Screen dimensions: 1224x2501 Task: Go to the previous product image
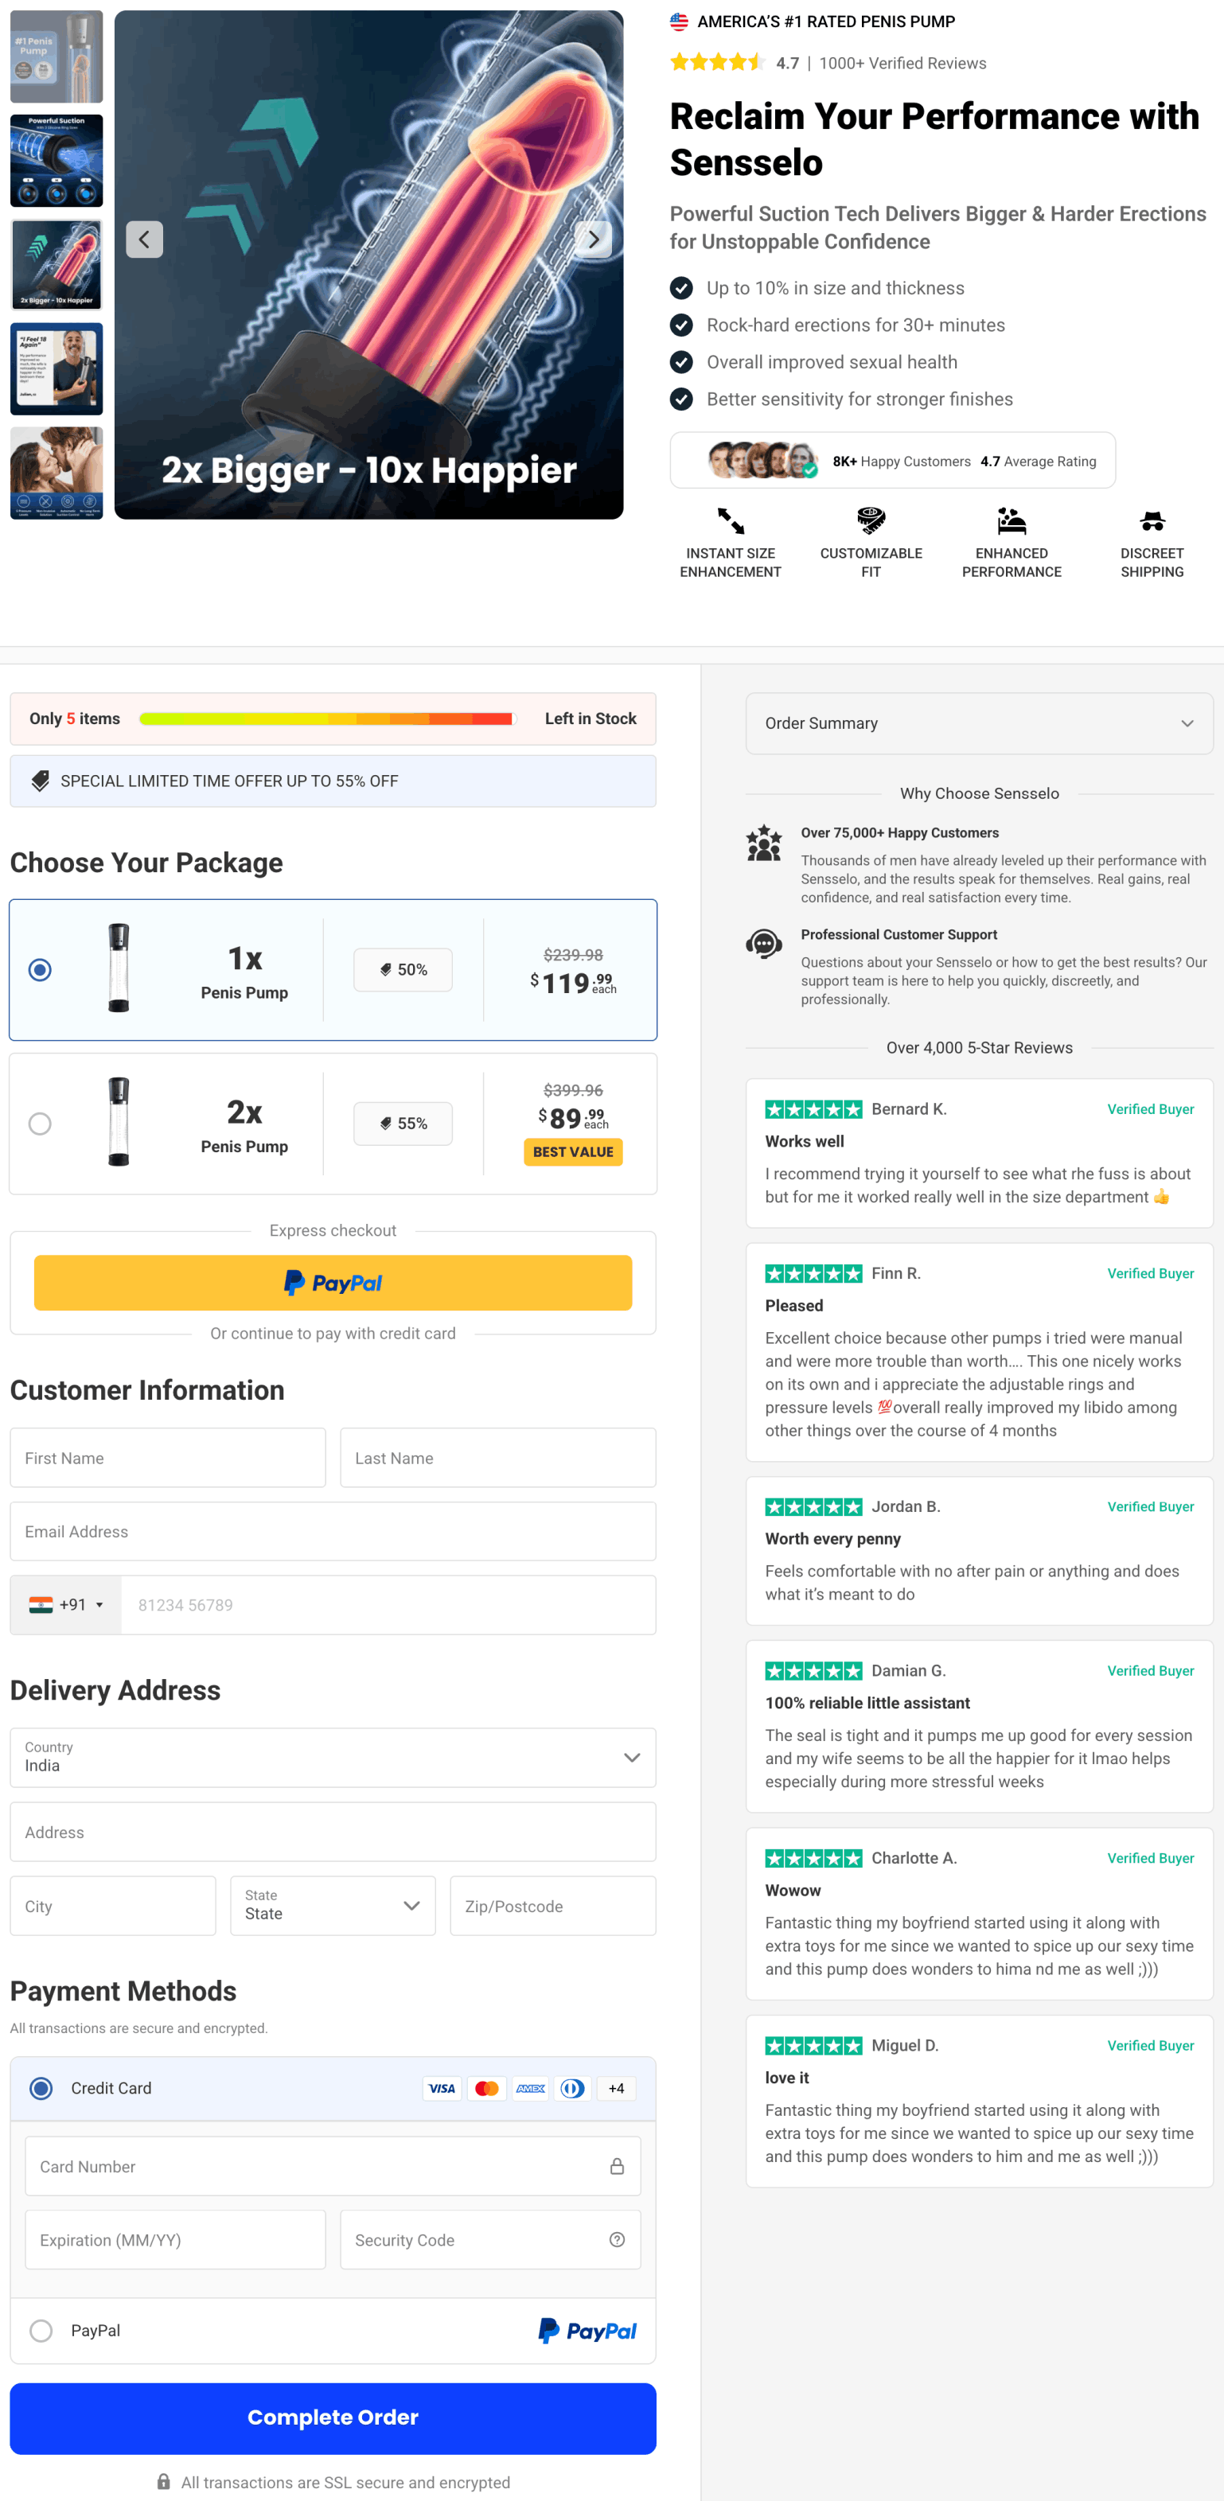click(145, 239)
